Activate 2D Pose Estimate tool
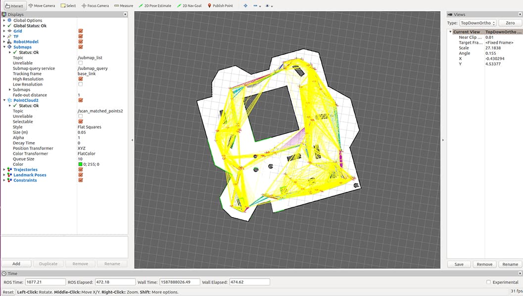The image size is (523, 296). point(155,5)
